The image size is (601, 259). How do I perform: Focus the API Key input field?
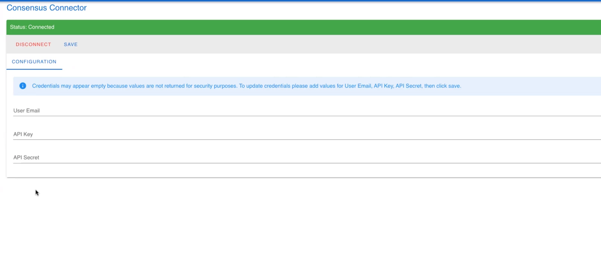click(307, 134)
